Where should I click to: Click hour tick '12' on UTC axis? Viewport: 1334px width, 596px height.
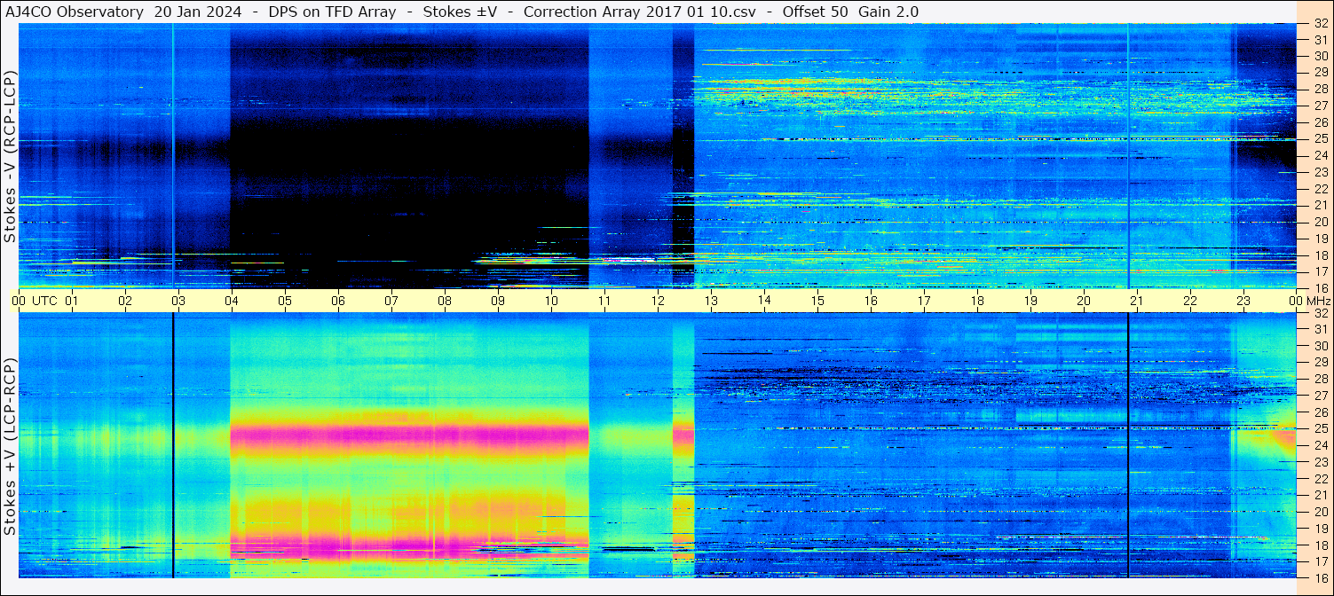pyautogui.click(x=657, y=301)
